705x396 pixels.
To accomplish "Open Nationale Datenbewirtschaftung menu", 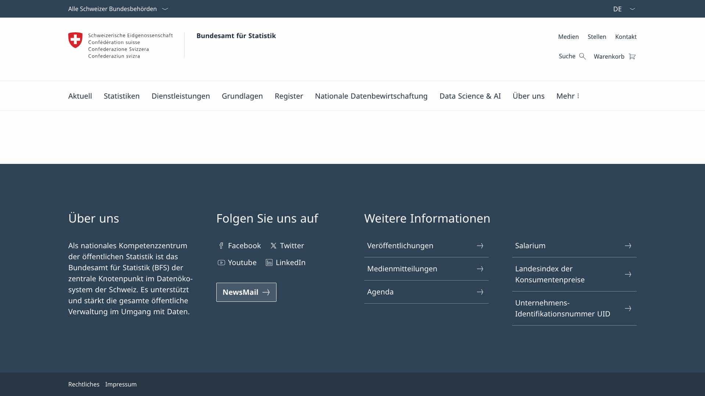I will (371, 96).
